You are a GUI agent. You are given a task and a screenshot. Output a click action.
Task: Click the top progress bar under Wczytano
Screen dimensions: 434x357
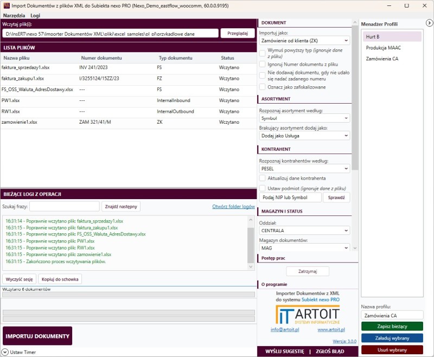(x=129, y=295)
